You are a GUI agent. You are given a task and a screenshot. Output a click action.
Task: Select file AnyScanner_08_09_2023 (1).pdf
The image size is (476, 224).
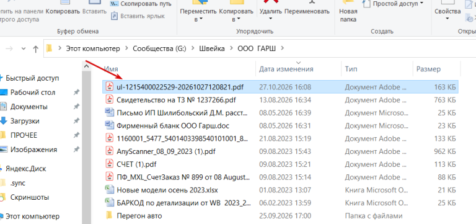tap(165, 151)
